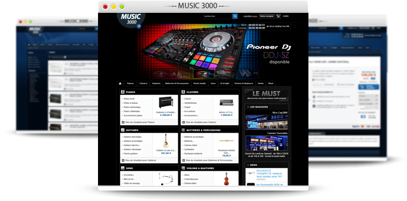
Task: Click the arrow next to NEWS heading
Action: coord(248,165)
